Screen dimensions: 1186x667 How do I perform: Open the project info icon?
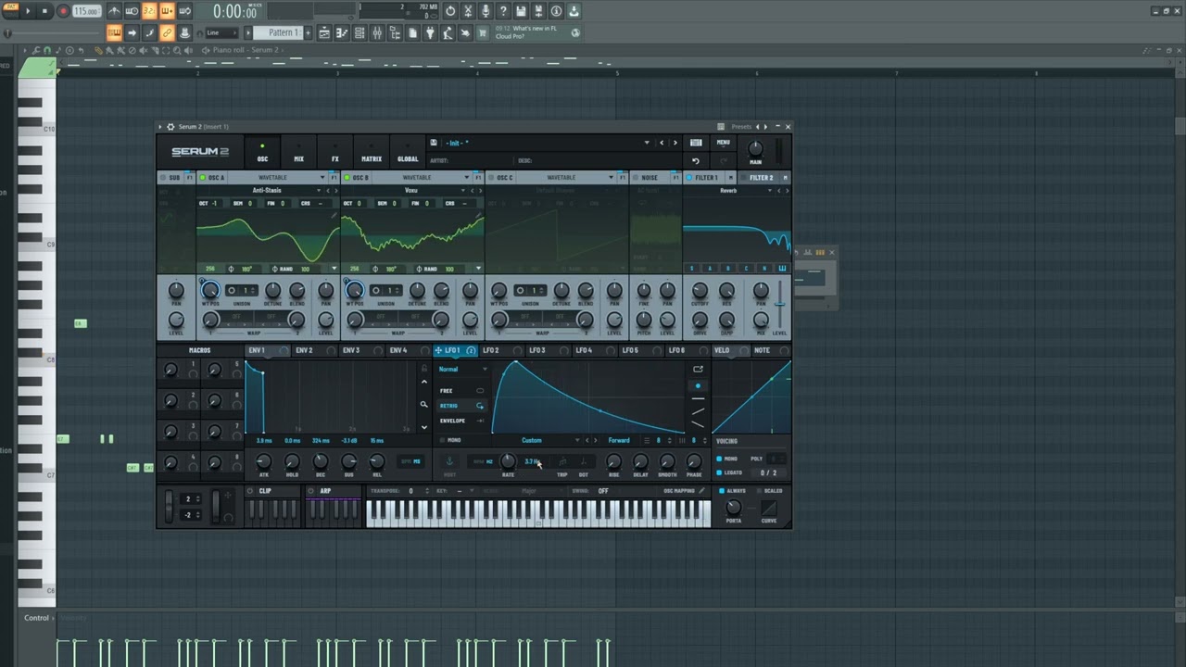tap(556, 11)
